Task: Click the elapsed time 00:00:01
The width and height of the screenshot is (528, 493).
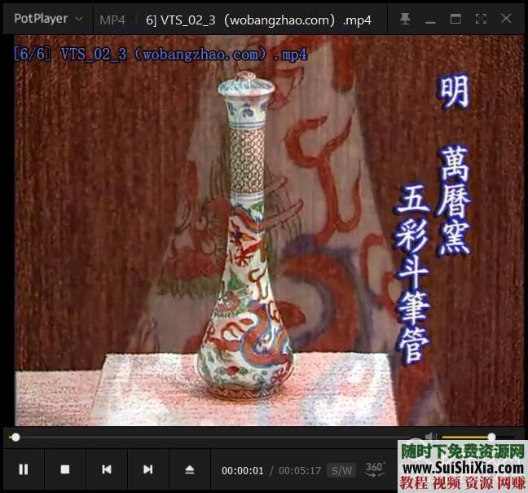Action: [x=243, y=470]
